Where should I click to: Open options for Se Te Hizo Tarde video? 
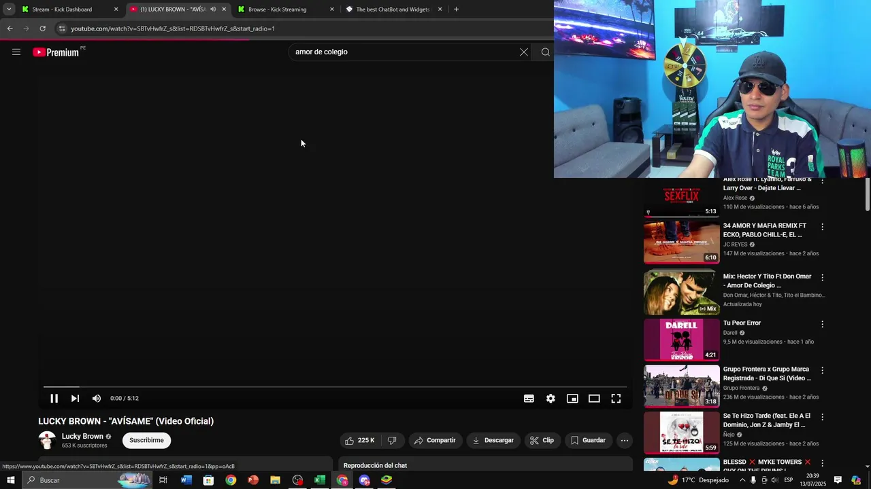[x=822, y=417]
